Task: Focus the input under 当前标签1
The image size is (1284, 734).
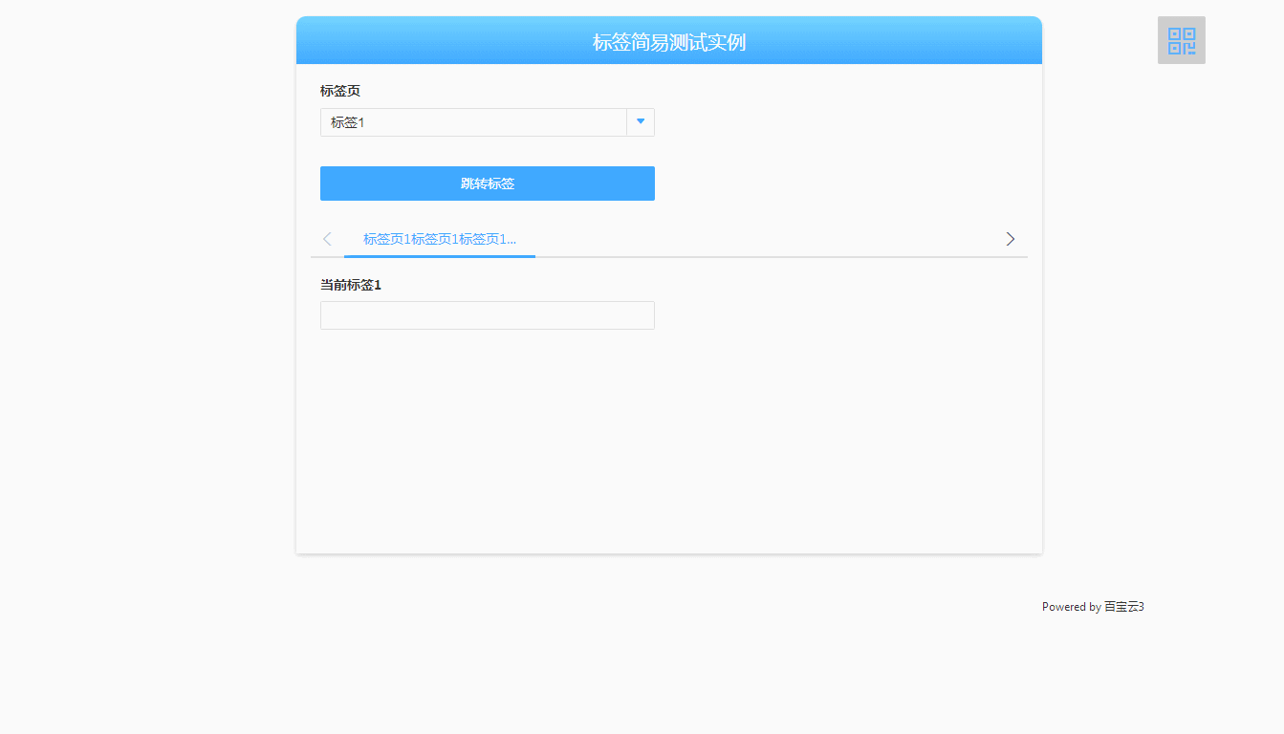Action: (x=487, y=315)
